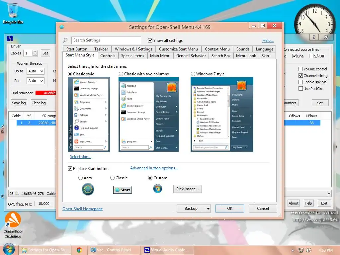Click the Virtual Audio Cable window icon
340x255 pixels.
(10, 39)
